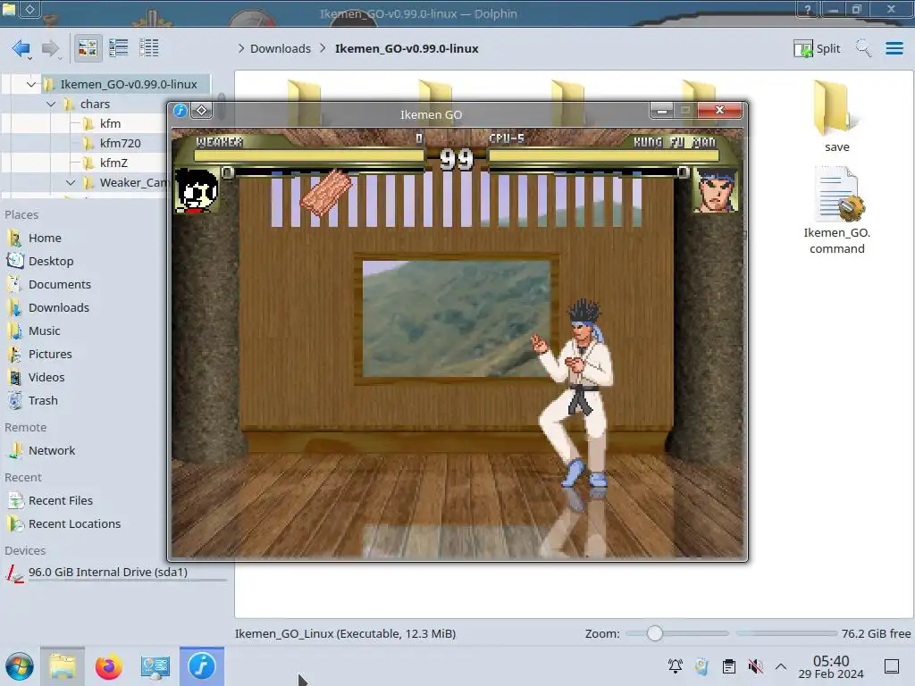This screenshot has height=686, width=915.
Task: Select kfm folder in the tree
Action: pyautogui.click(x=110, y=123)
